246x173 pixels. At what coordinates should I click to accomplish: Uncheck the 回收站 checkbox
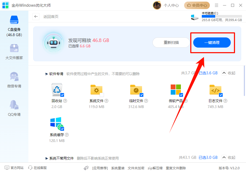click(x=62, y=95)
